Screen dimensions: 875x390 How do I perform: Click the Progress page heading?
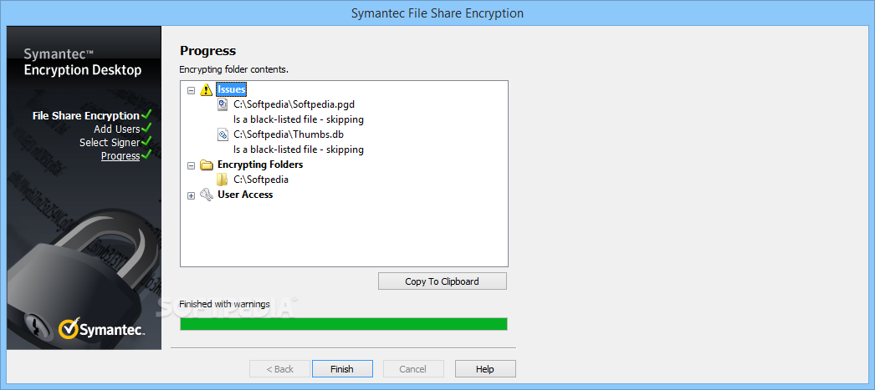[x=207, y=51]
